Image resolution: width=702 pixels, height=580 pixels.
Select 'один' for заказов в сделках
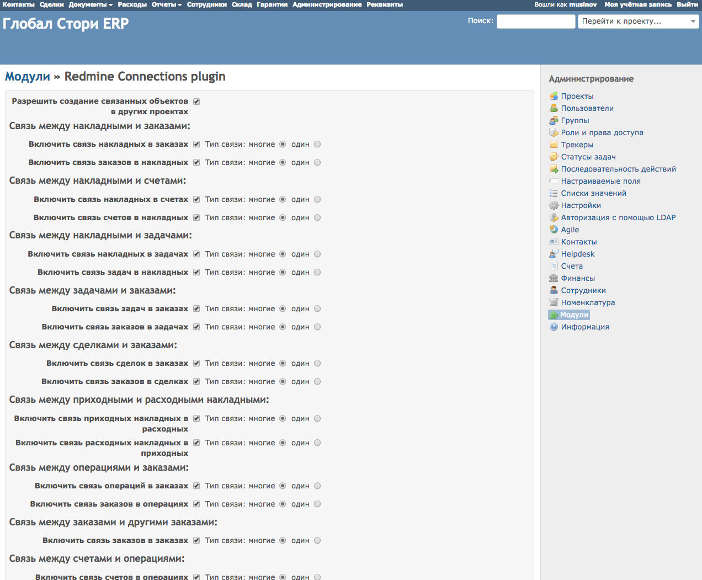pos(317,381)
